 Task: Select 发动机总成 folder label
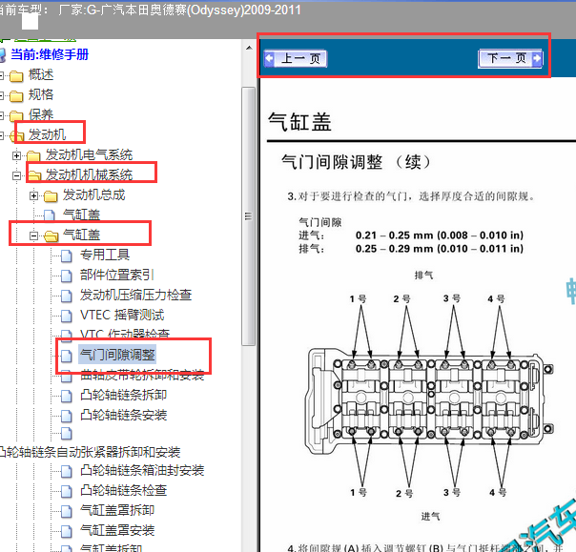coord(93,194)
